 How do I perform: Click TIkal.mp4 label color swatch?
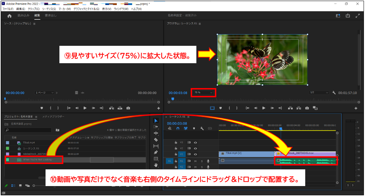[7, 143]
